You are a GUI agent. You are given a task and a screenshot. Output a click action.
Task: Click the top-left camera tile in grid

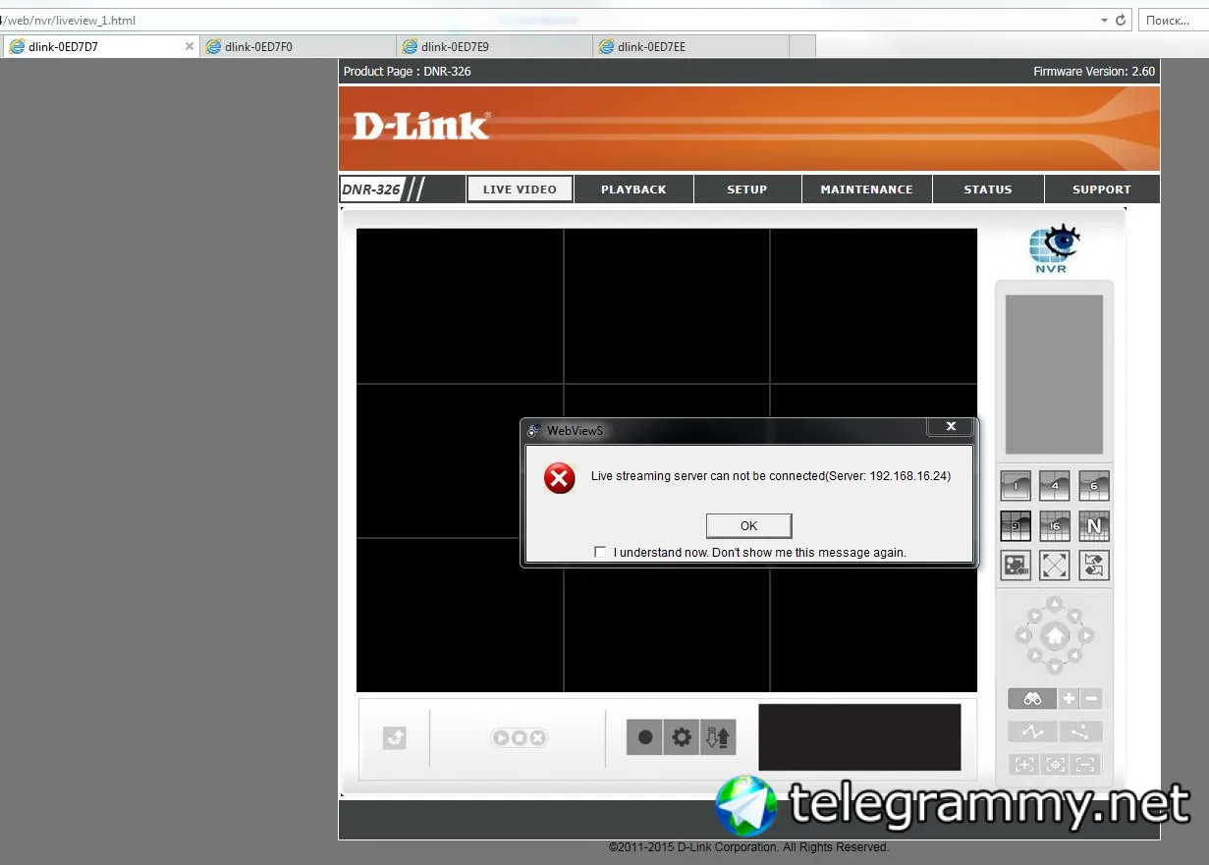point(460,305)
